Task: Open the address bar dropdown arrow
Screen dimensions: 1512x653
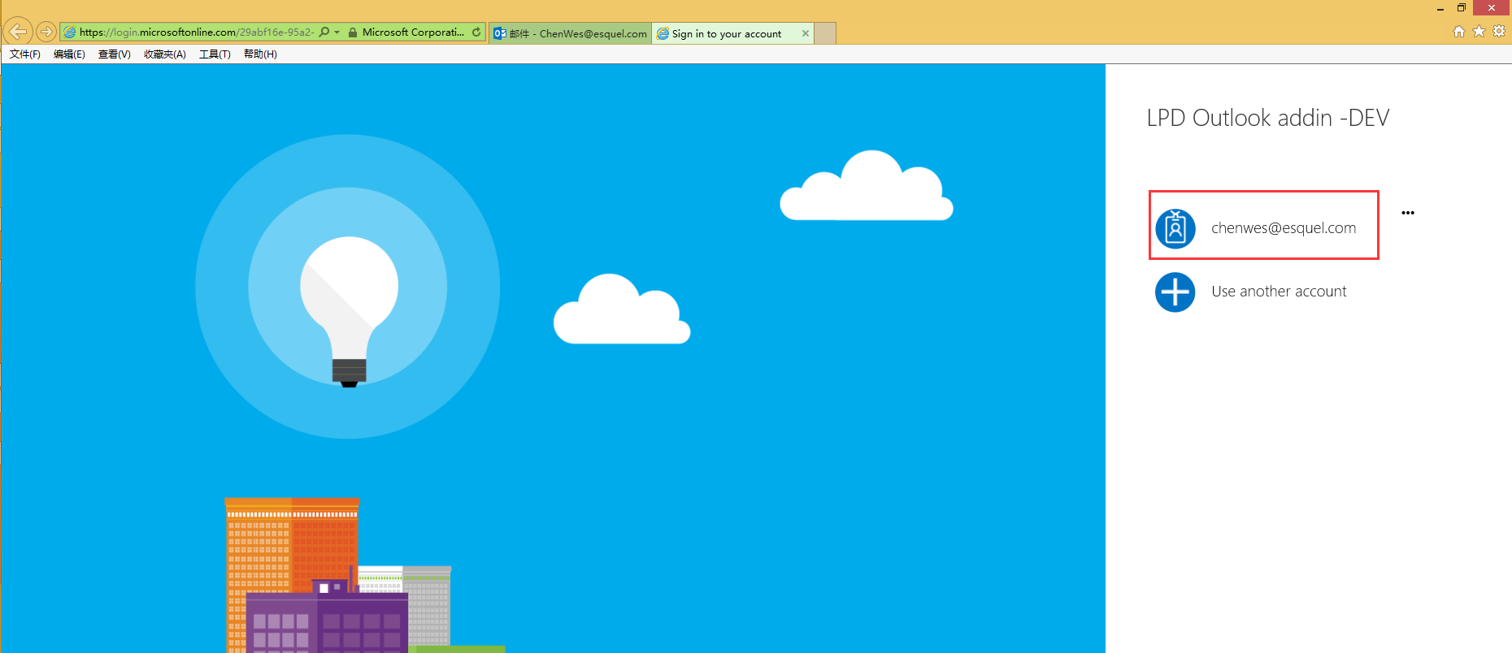Action: pyautogui.click(x=337, y=32)
